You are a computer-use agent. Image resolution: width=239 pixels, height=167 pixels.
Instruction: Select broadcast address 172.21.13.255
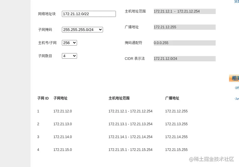[x=176, y=124]
